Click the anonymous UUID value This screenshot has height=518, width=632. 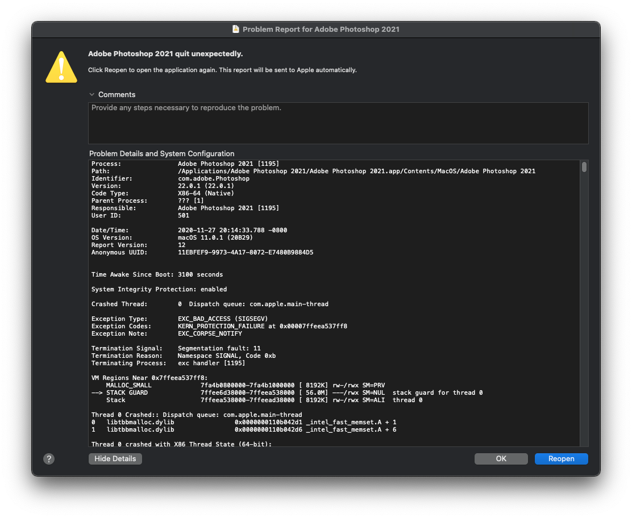click(x=246, y=253)
